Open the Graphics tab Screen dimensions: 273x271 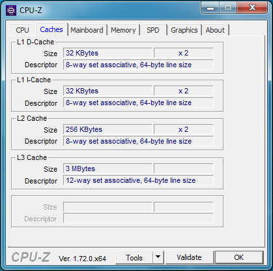184,30
